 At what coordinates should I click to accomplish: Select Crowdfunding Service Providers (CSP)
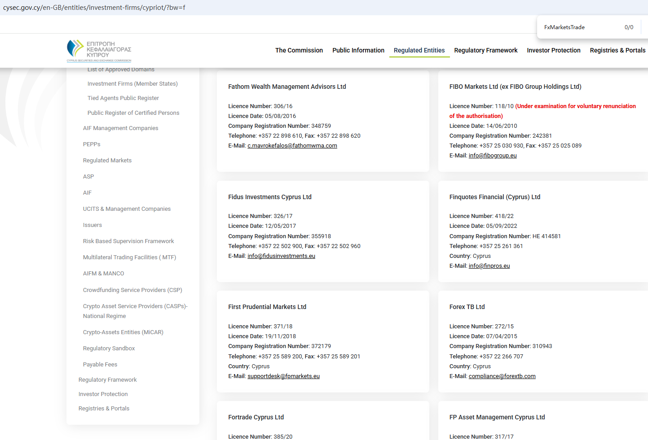132,290
